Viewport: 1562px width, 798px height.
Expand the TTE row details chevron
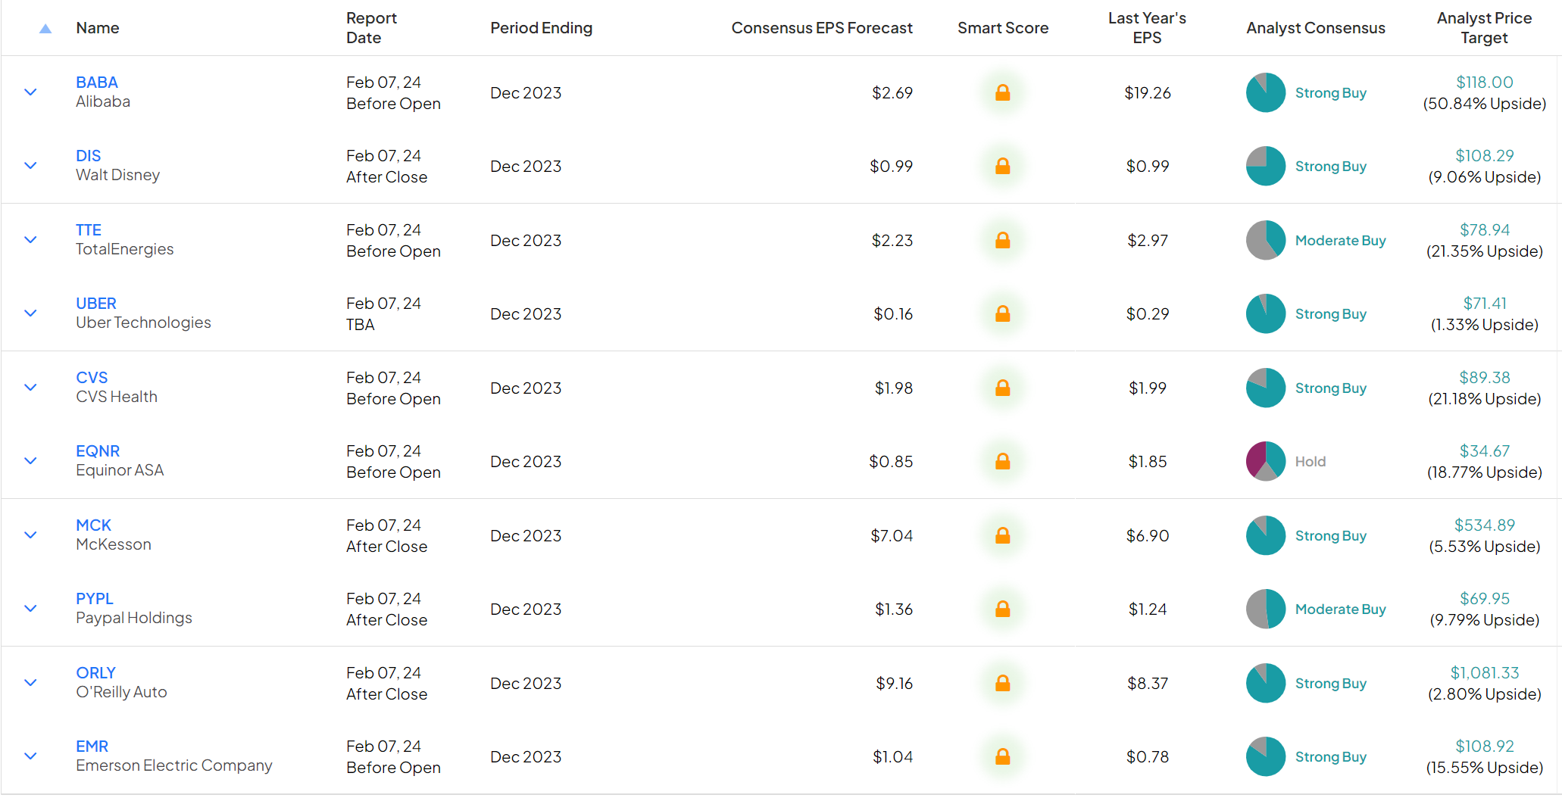(x=30, y=240)
